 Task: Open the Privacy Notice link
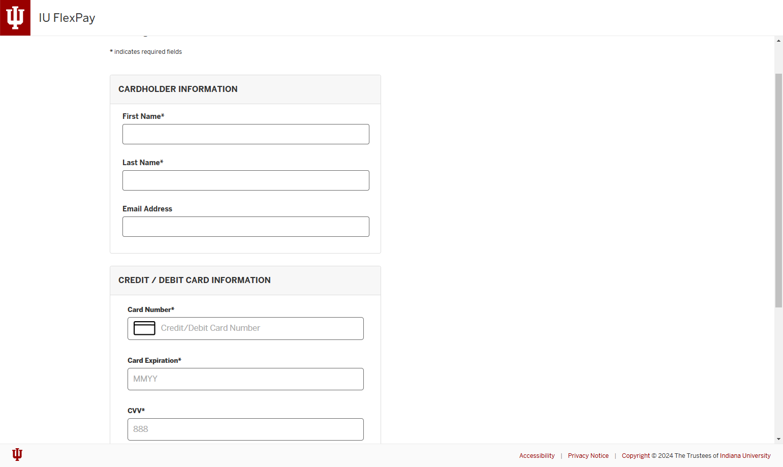tap(588, 456)
